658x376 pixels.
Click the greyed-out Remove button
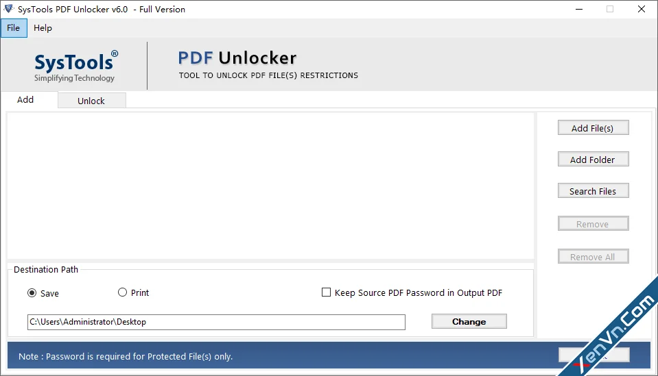[x=593, y=224]
